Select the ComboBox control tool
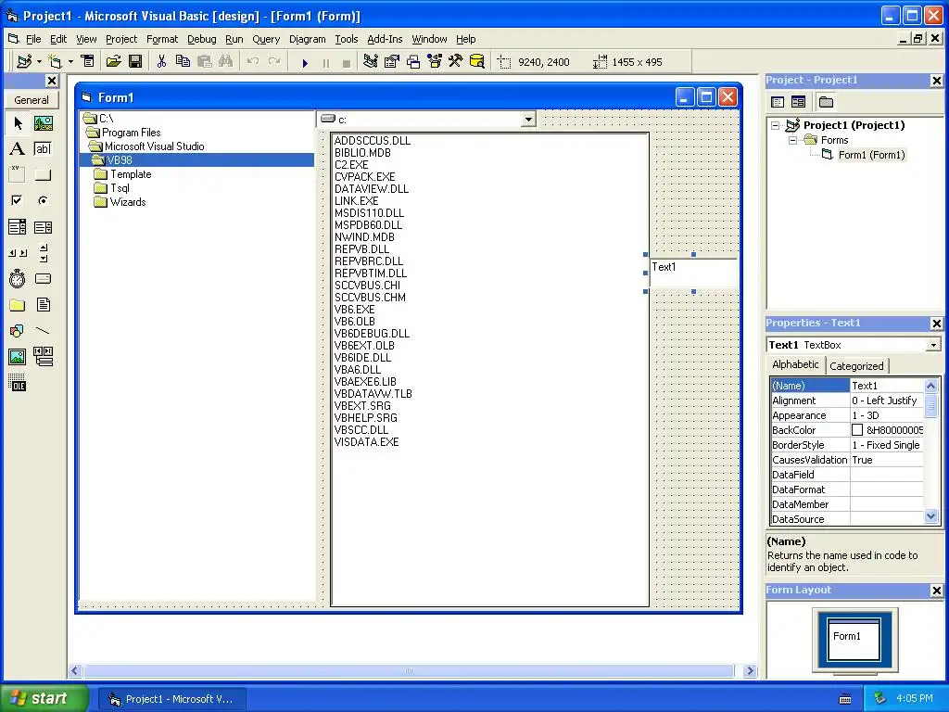Screen dimensions: 949x712 coord(18,227)
